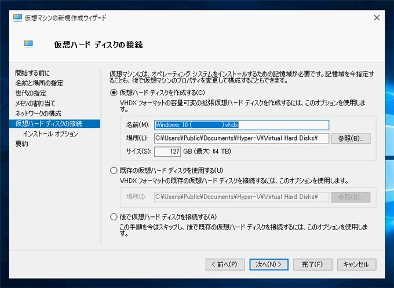Click the 仮想ハード ディスクの接続 page heading
Screen dimensions: 394x288
coord(99,45)
